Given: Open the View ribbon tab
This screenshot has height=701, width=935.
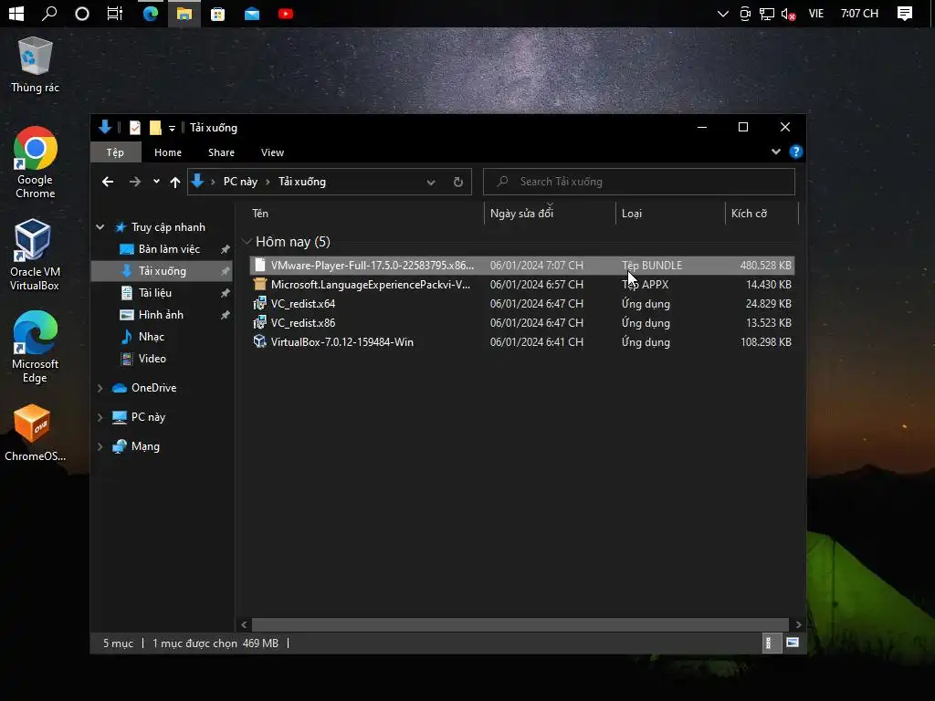Looking at the screenshot, I should [x=272, y=152].
